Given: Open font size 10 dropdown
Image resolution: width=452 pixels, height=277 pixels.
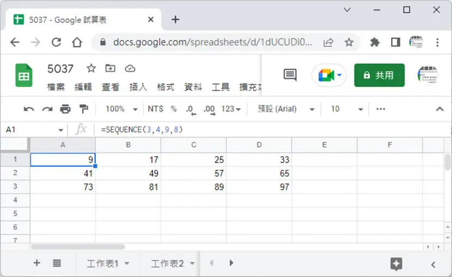Looking at the screenshot, I should pyautogui.click(x=346, y=109).
